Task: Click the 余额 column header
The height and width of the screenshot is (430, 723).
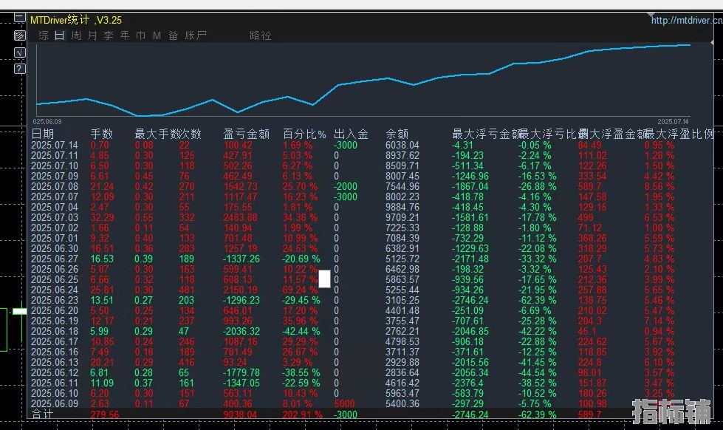Action: tap(397, 134)
